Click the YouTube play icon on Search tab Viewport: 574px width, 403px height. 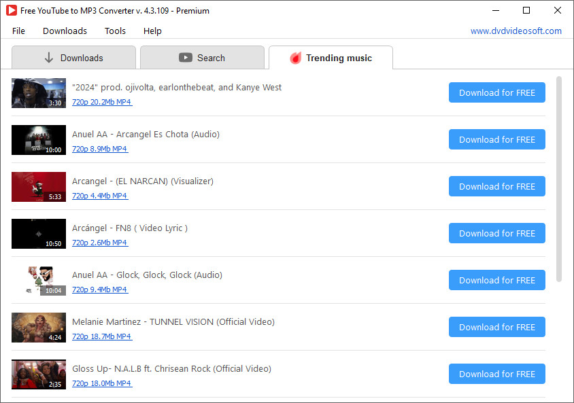(x=186, y=58)
